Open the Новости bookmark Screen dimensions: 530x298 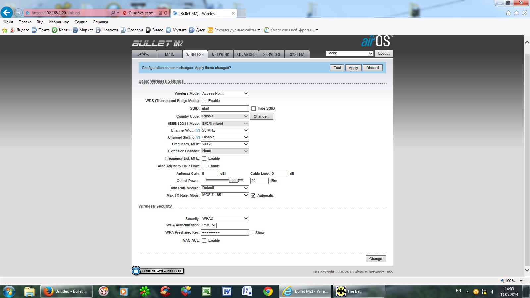(107, 30)
